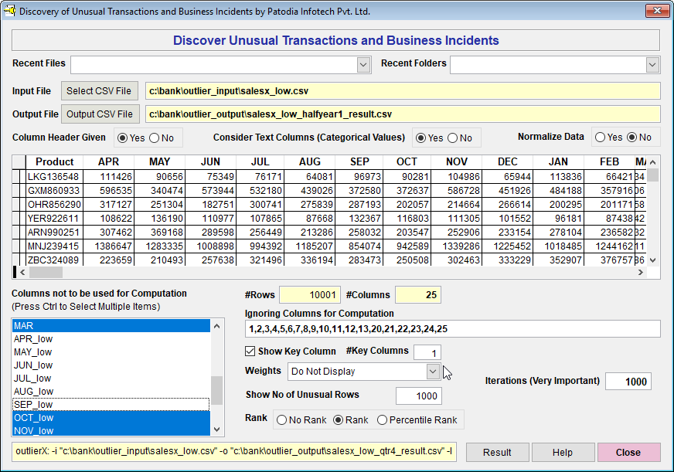
Task: Choose the Percentile Rank option
Action: (x=383, y=420)
